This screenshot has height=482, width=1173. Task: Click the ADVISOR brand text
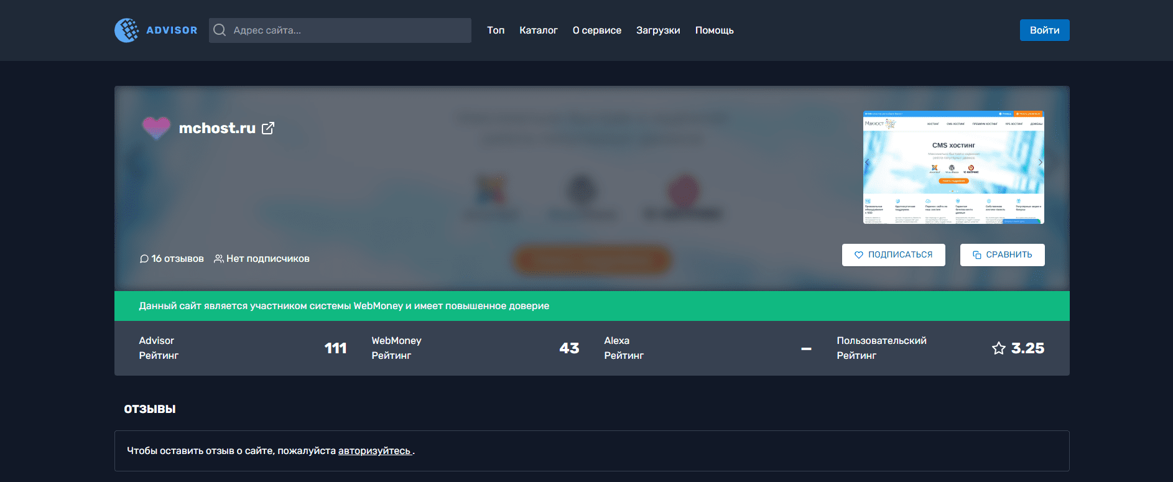(172, 30)
